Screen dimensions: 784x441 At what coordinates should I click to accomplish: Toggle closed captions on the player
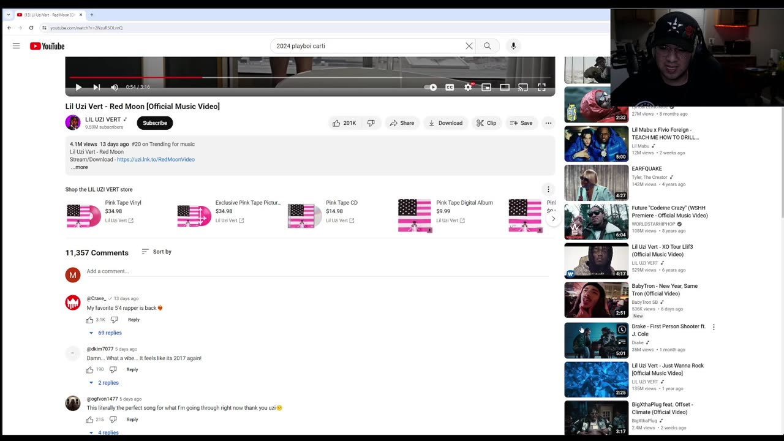point(450,87)
